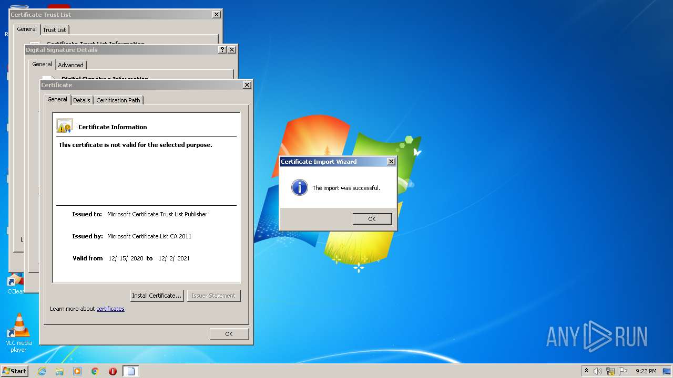
Task: Launch Google Chrome from taskbar
Action: point(95,371)
